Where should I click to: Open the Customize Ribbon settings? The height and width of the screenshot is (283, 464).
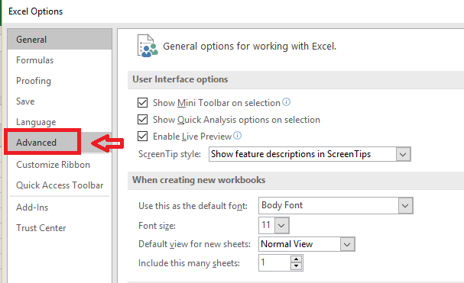tap(60, 165)
